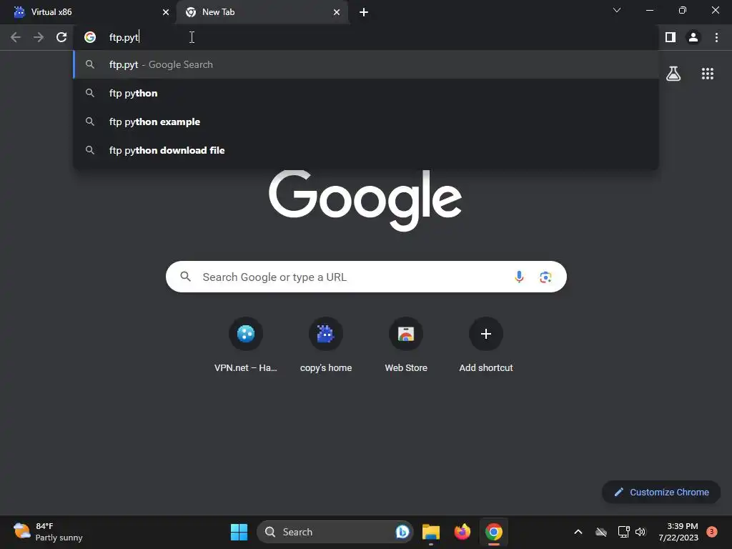The height and width of the screenshot is (549, 732).
Task: Click the browser back arrow
Action: click(16, 37)
